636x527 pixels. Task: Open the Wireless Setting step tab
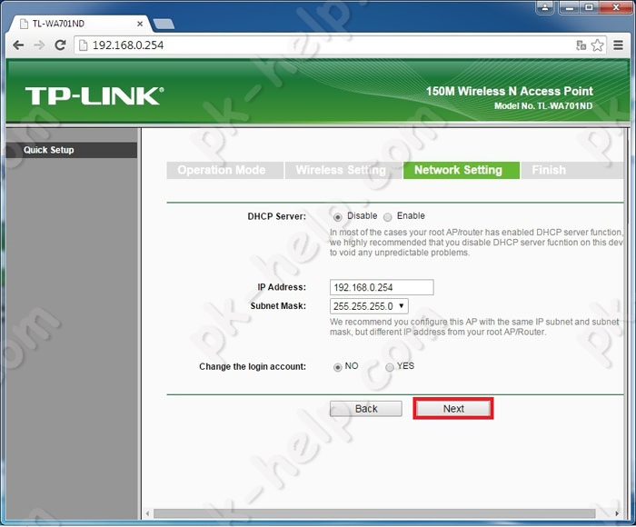click(343, 170)
